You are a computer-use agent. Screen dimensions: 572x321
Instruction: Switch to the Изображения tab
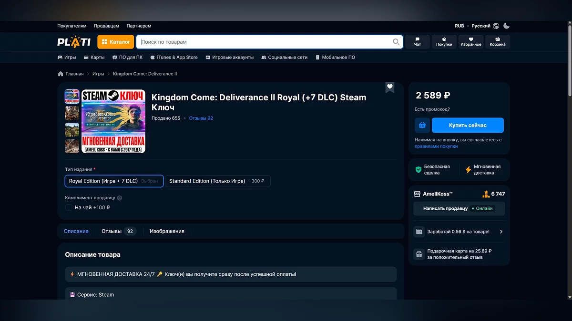(167, 231)
